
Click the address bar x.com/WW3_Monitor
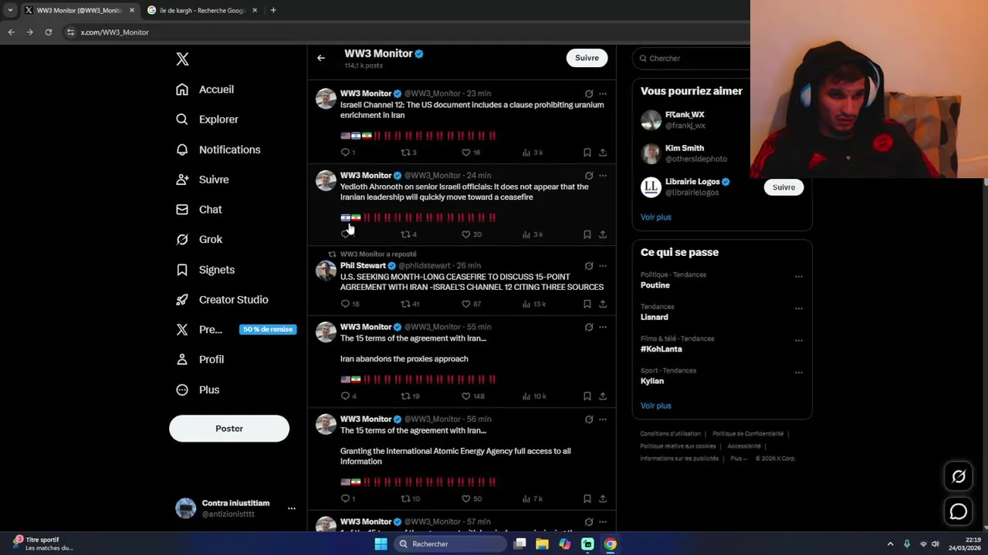[x=114, y=32]
